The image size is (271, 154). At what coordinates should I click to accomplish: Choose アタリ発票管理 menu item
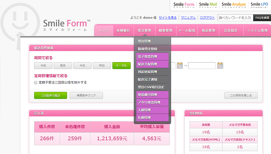point(152,102)
